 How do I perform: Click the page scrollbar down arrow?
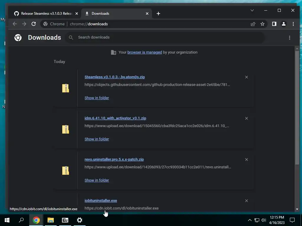coord(297,209)
